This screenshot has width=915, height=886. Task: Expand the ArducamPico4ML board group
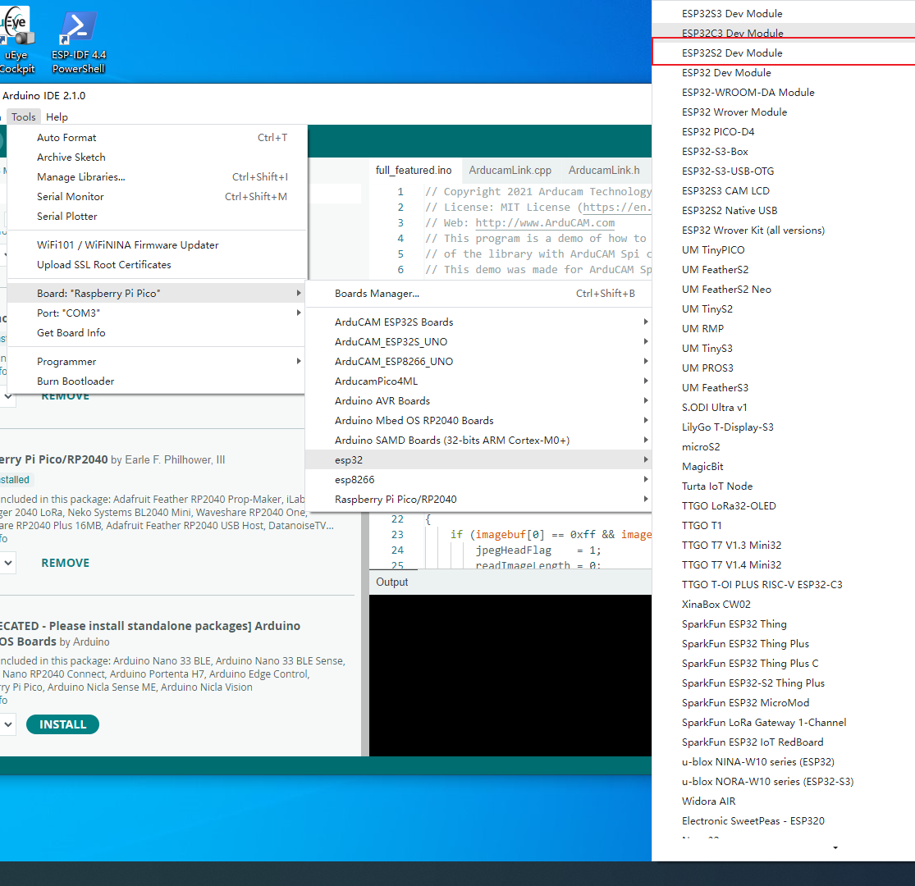point(478,381)
